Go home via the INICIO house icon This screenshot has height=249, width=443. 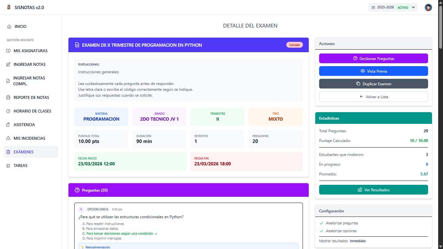pyautogui.click(x=9, y=27)
